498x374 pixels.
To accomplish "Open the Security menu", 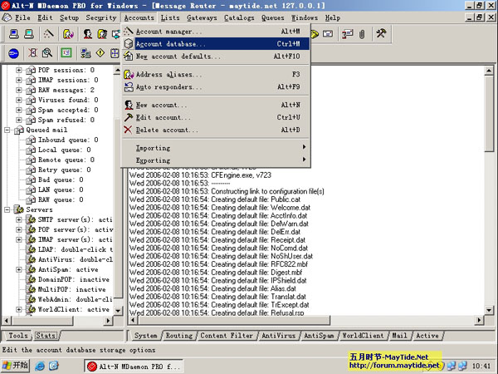I will coord(101,17).
